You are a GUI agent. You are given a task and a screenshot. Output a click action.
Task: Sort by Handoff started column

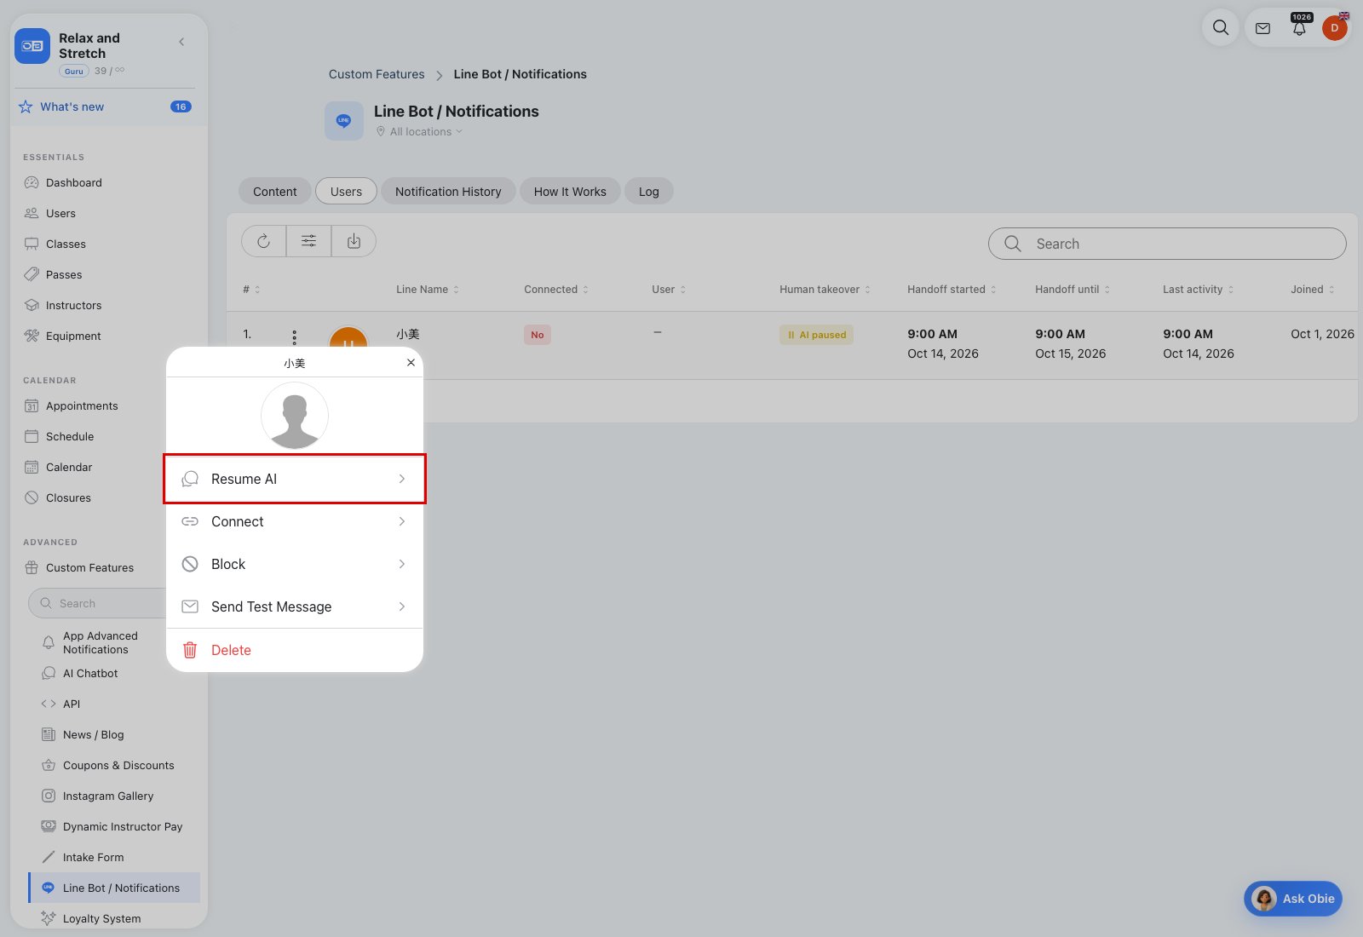pos(952,290)
